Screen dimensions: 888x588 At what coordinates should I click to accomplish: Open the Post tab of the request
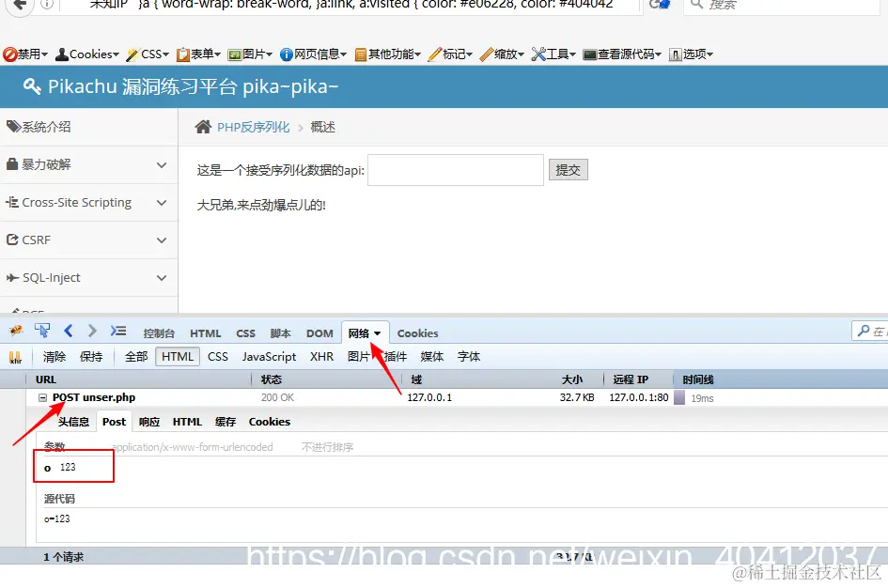tap(115, 422)
